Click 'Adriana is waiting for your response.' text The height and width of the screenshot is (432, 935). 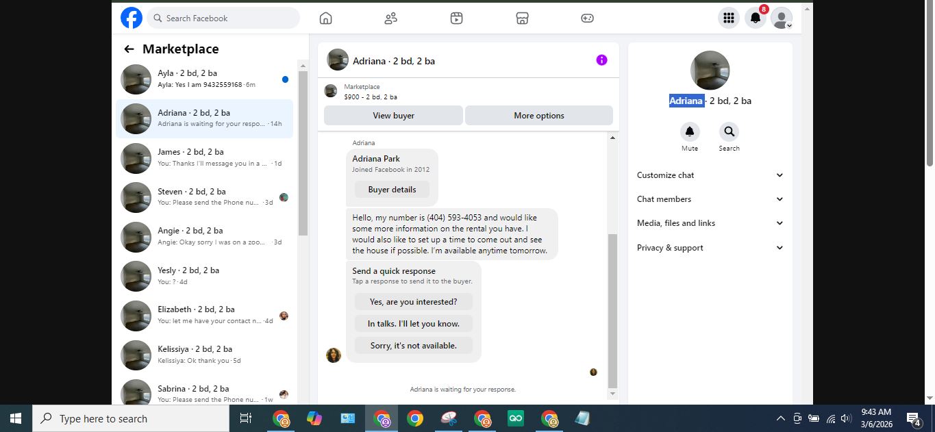click(463, 389)
